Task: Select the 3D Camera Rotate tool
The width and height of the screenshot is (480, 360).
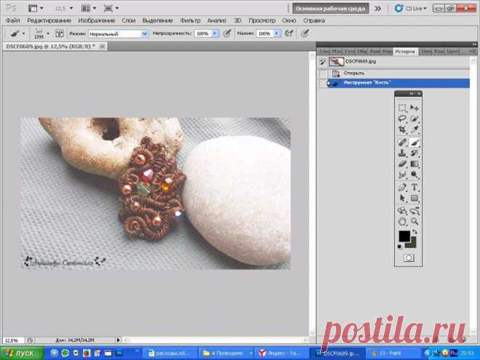Action: pos(415,211)
